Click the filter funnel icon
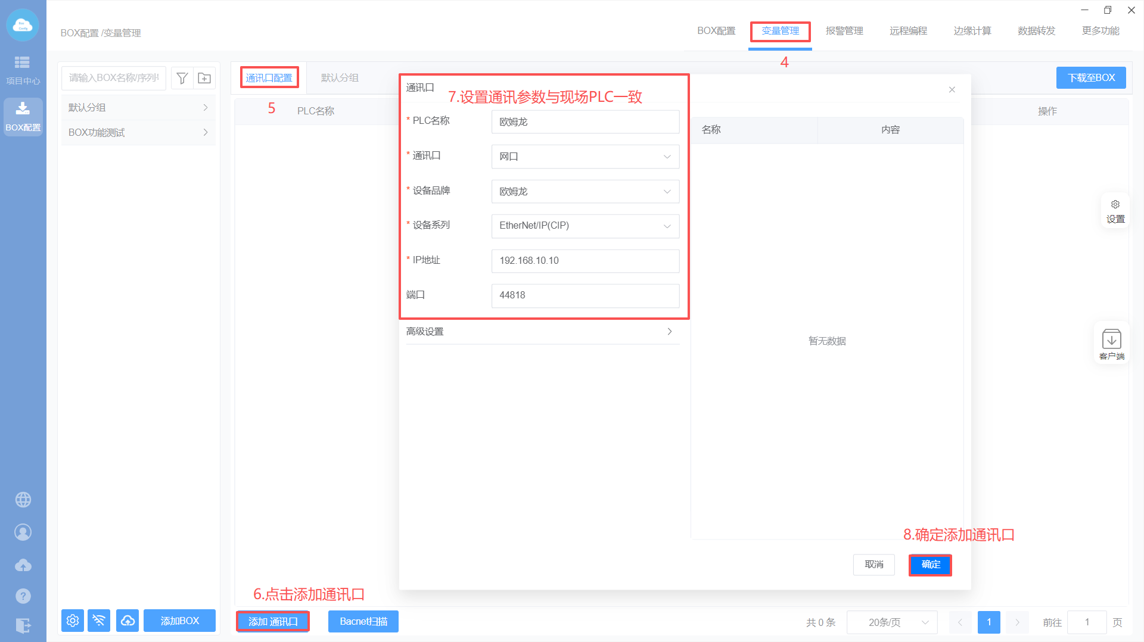 182,78
